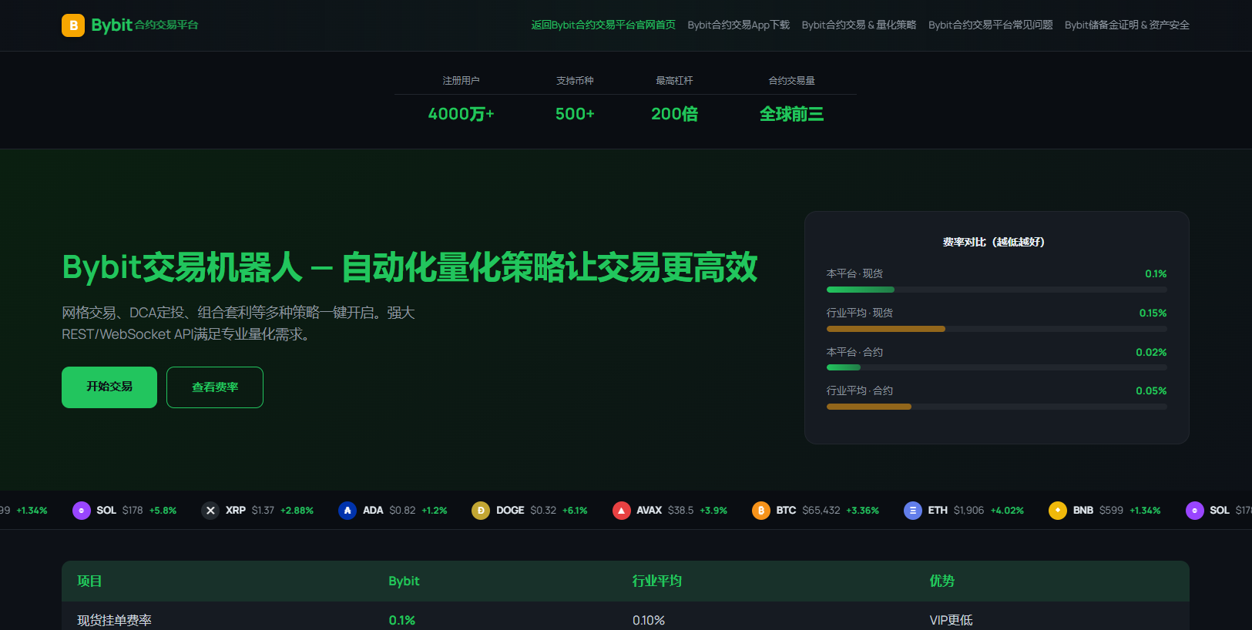Click the 优势 table column header

pos(942,581)
